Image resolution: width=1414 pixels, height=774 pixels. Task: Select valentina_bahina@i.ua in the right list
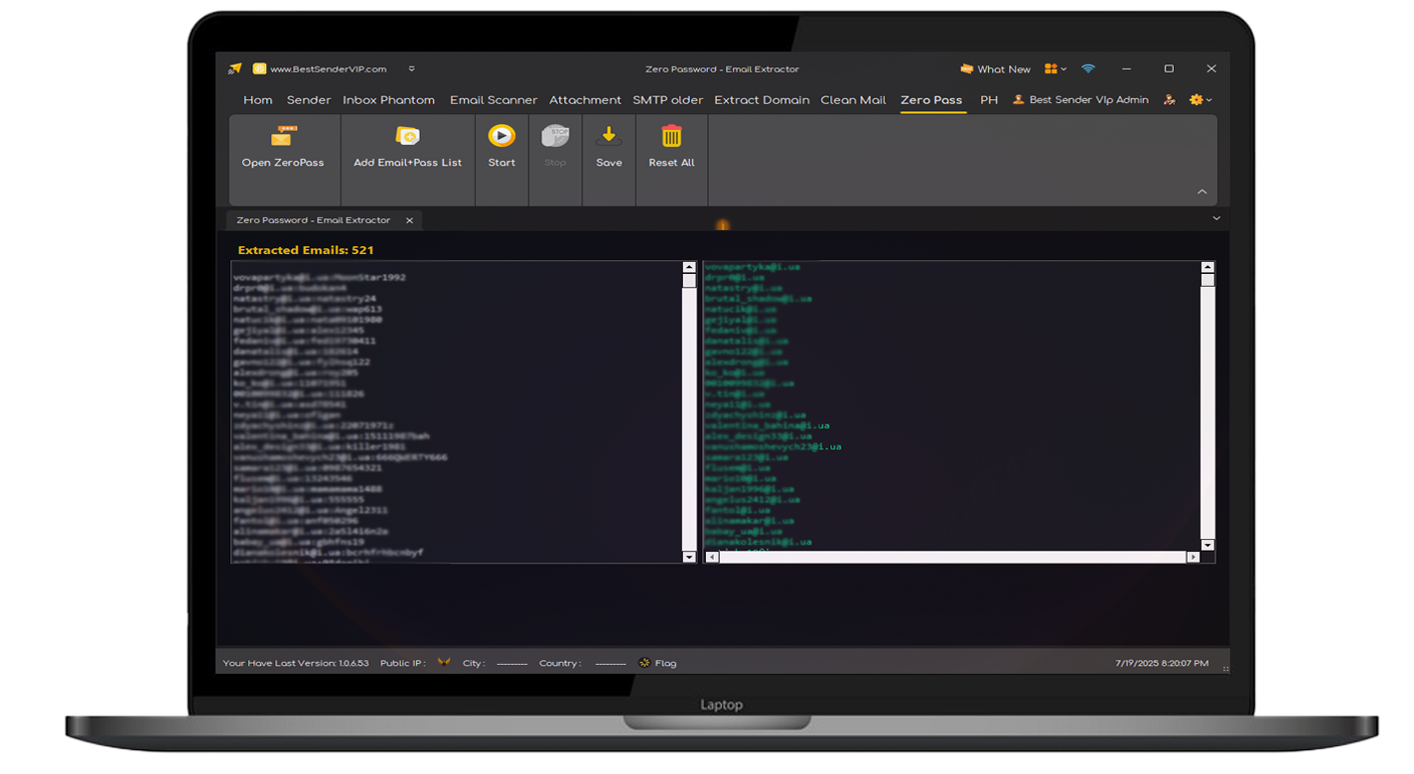click(767, 426)
